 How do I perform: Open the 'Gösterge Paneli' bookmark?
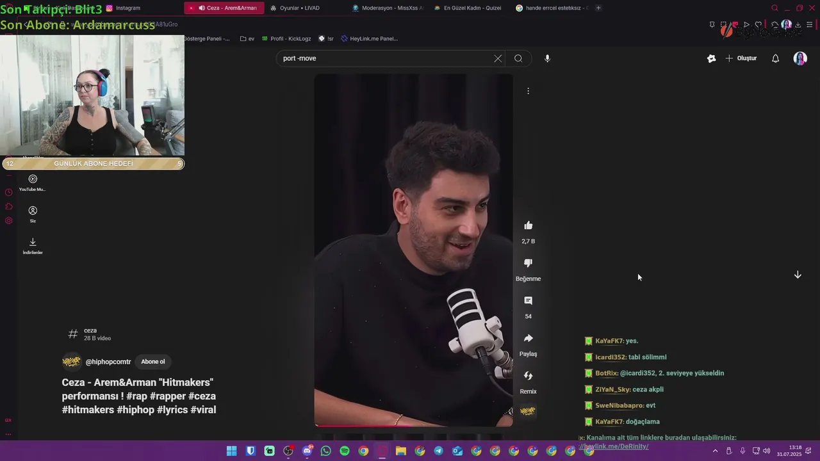[x=207, y=38]
